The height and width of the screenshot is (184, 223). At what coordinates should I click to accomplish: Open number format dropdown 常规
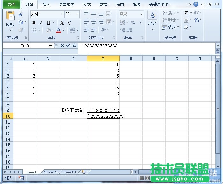tap(141, 14)
